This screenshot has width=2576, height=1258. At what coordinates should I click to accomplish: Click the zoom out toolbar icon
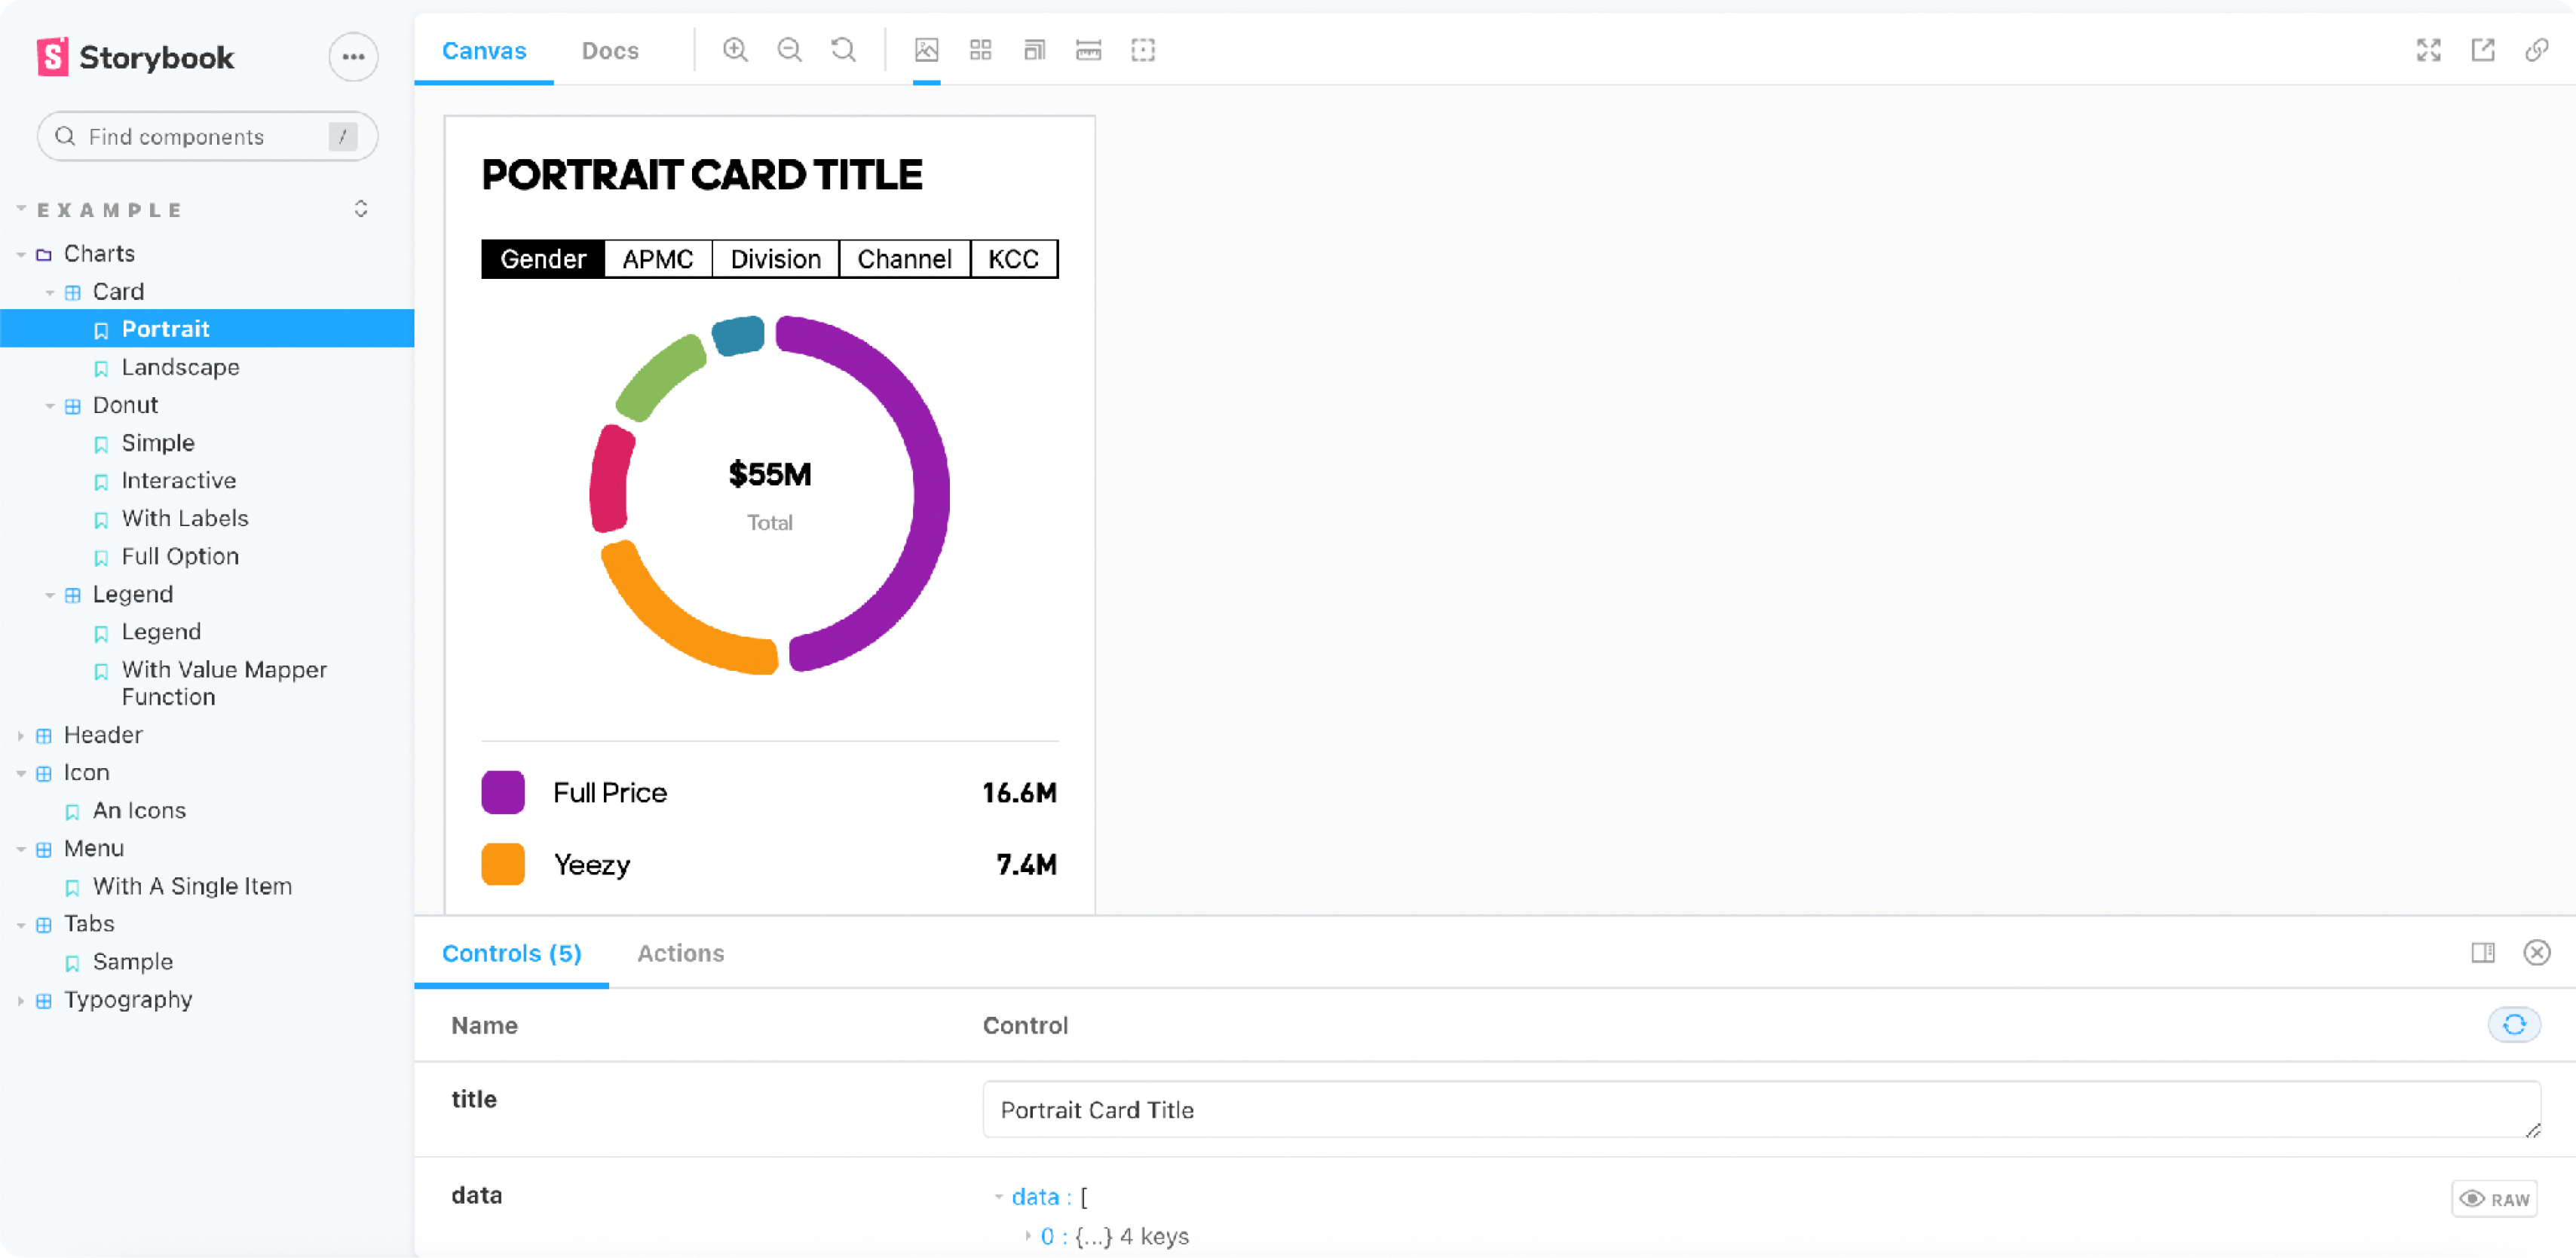[789, 50]
